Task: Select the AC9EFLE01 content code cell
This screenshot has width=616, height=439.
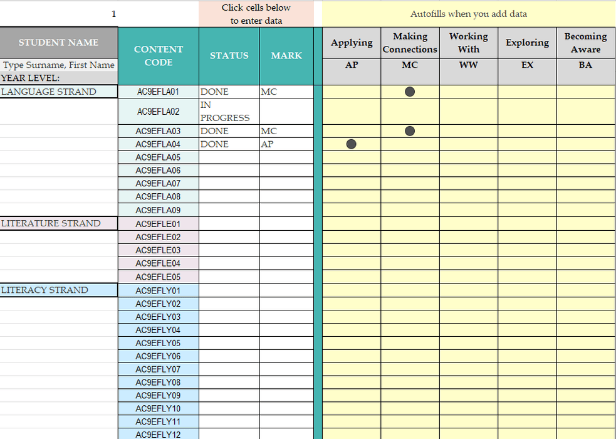Action: coord(159,223)
